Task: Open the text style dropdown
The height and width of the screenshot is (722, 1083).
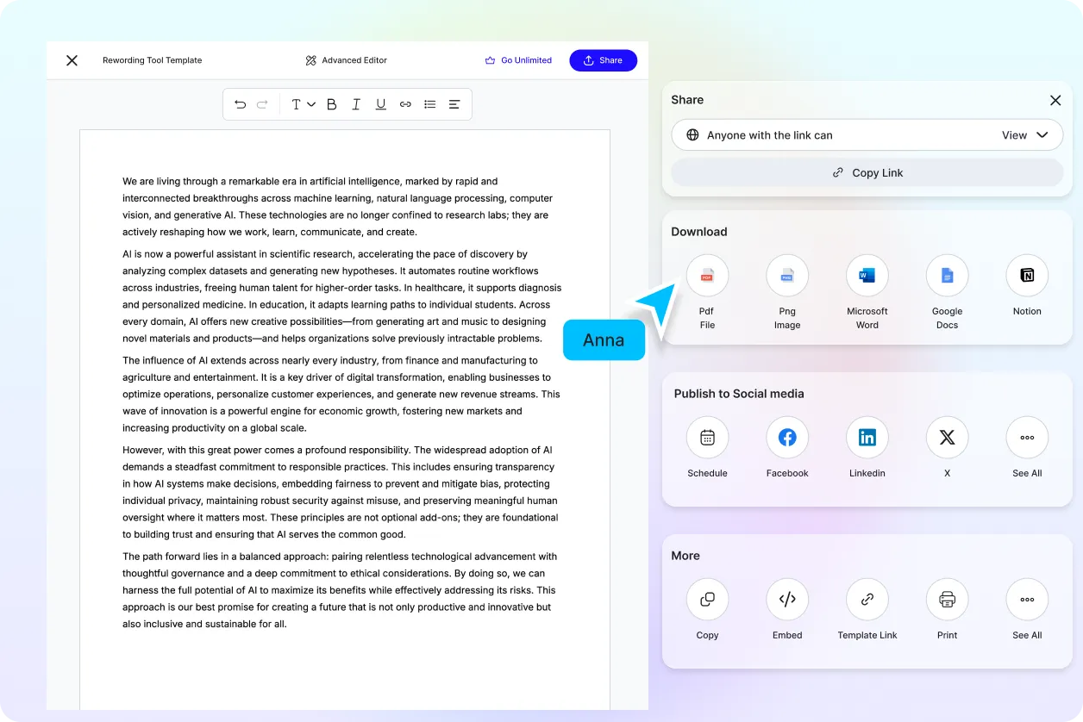Action: point(303,104)
